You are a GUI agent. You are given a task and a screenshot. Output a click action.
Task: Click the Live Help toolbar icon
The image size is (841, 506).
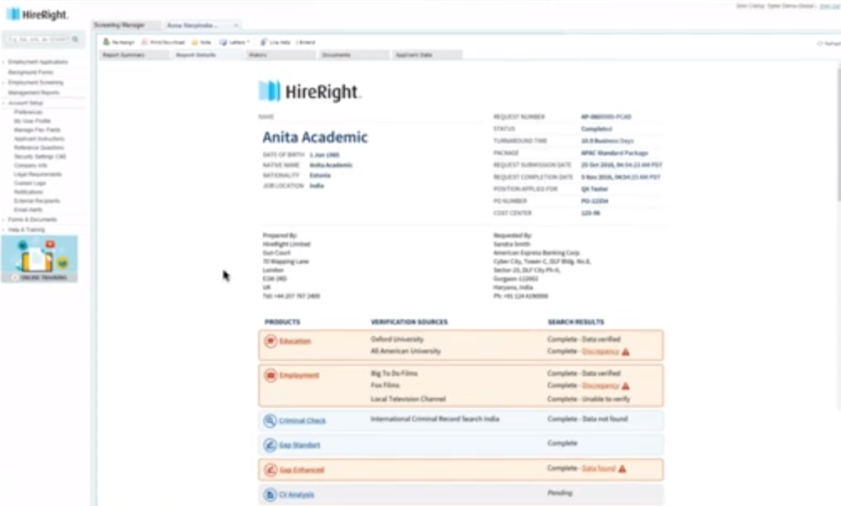[263, 42]
